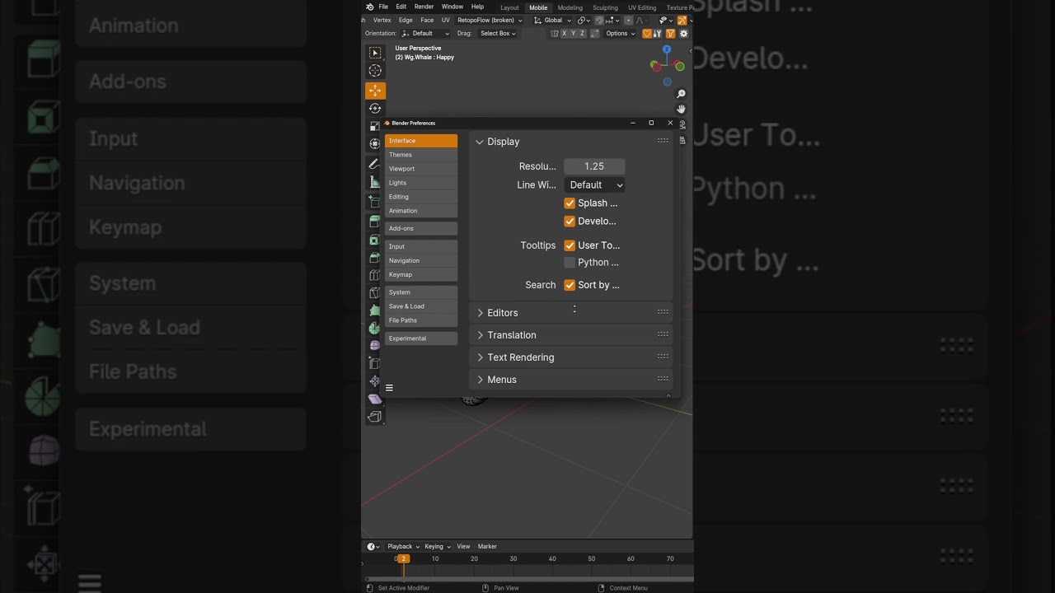
Task: Select the Measure ruler tool
Action: 373,181
